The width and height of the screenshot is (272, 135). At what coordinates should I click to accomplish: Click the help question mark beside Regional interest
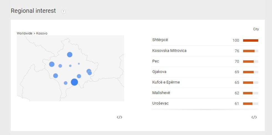[x=64, y=11]
